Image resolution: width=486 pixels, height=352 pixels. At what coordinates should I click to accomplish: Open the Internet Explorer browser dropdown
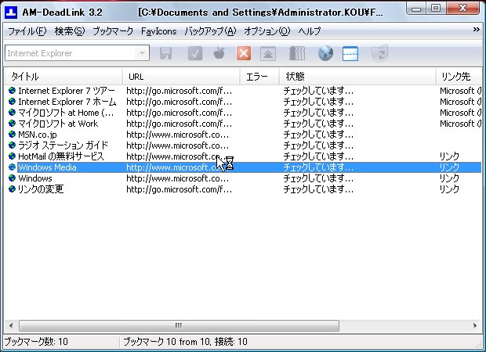(x=142, y=53)
